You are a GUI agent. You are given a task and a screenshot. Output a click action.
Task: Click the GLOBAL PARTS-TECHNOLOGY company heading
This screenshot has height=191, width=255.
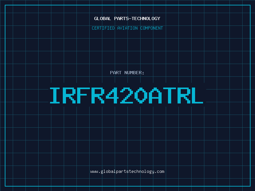(127, 19)
